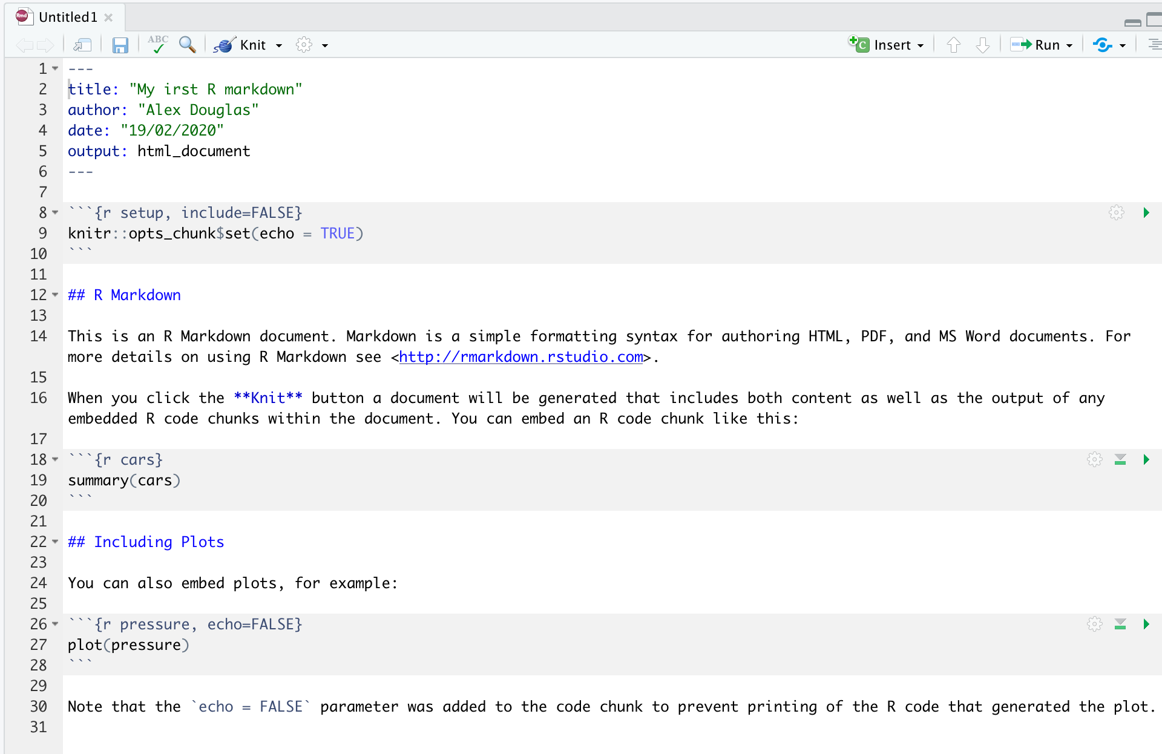The image size is (1162, 754).
Task: Collapse YAML header fold arrow at line 1
Action: [x=55, y=68]
